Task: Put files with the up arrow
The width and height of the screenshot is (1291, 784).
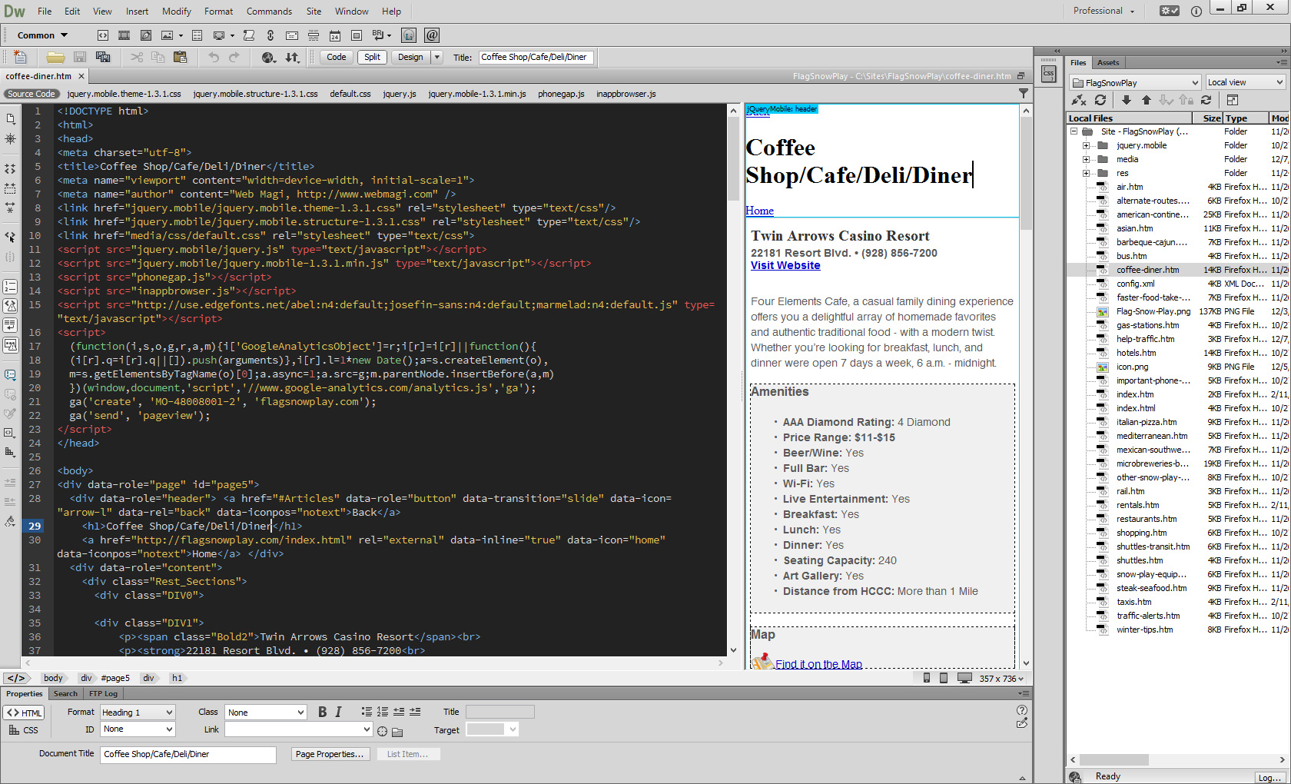Action: click(x=1147, y=100)
